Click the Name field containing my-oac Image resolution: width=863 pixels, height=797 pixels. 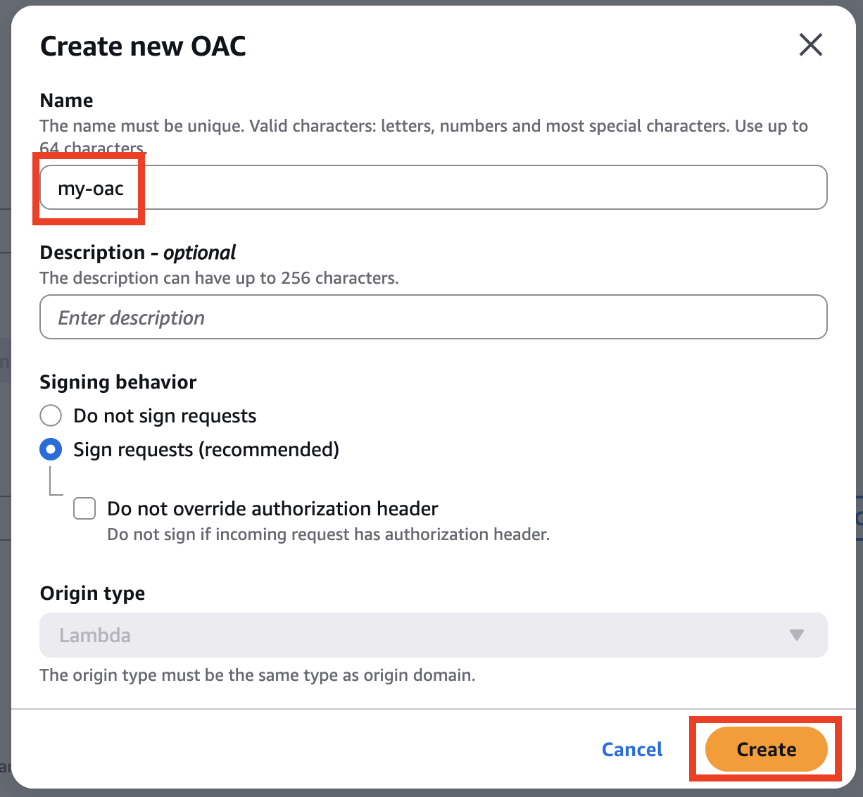pos(433,188)
